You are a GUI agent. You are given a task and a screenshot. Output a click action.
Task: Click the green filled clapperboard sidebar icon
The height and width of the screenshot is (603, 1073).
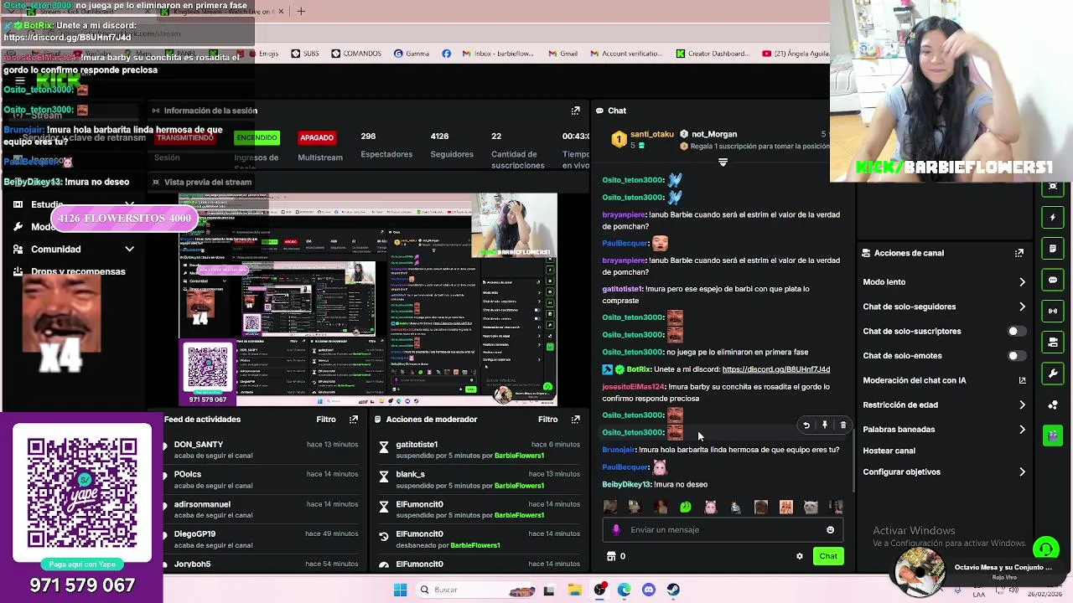(1053, 435)
